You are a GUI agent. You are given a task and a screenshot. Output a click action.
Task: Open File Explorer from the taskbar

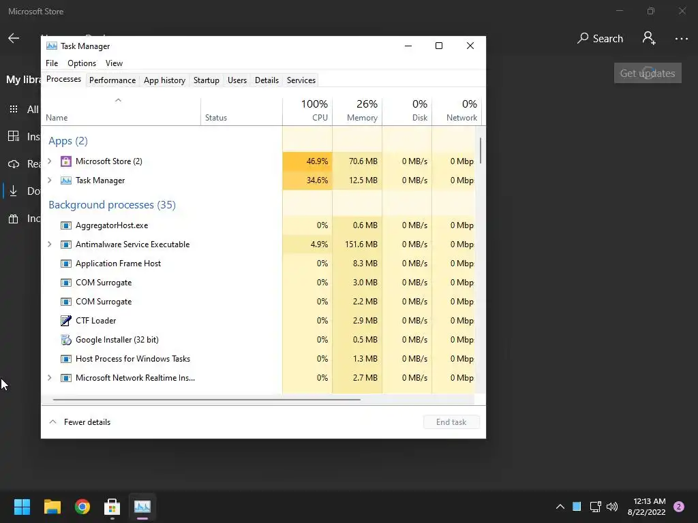(52, 507)
